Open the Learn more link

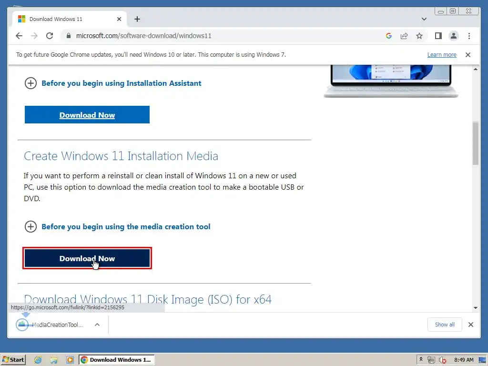tap(442, 55)
